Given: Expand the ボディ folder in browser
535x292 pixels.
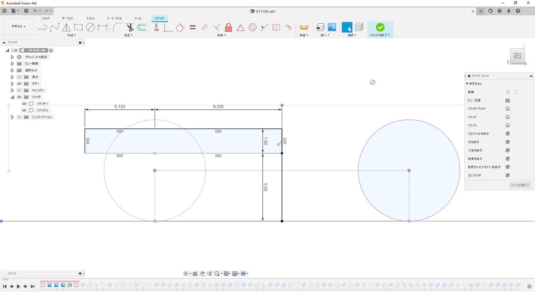Looking at the screenshot, I should point(12,84).
